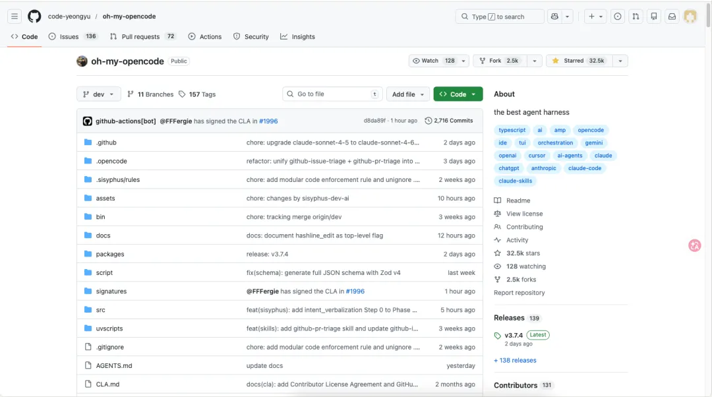Viewport: 712px width, 397px height.
Task: Open the Add file dropdown
Action: click(x=408, y=94)
